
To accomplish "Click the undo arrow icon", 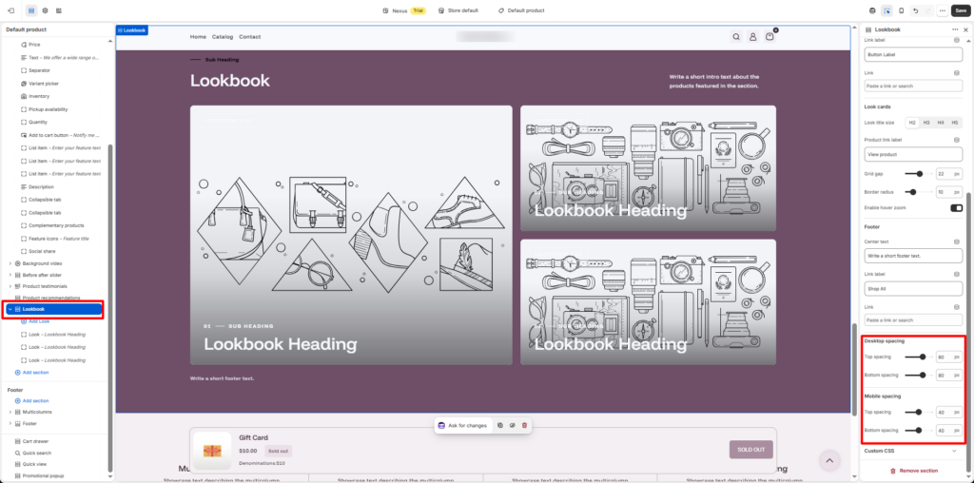I will 916,10.
